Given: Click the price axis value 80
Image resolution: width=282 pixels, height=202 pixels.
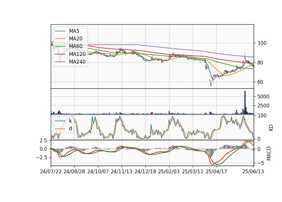Looking at the screenshot, I should 261,63.
